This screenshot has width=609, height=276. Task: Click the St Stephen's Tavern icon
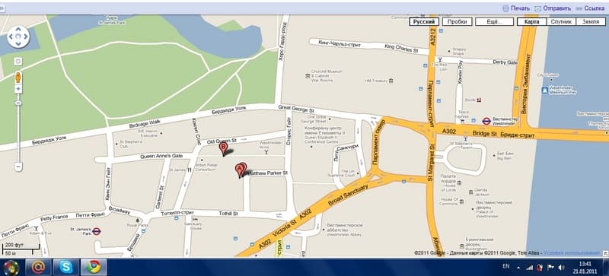coord(465,138)
